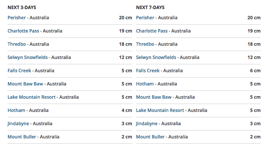Open Charlotte Pass in Next 3-Days list
This screenshot has height=146, width=266.
pyautogui.click(x=23, y=31)
